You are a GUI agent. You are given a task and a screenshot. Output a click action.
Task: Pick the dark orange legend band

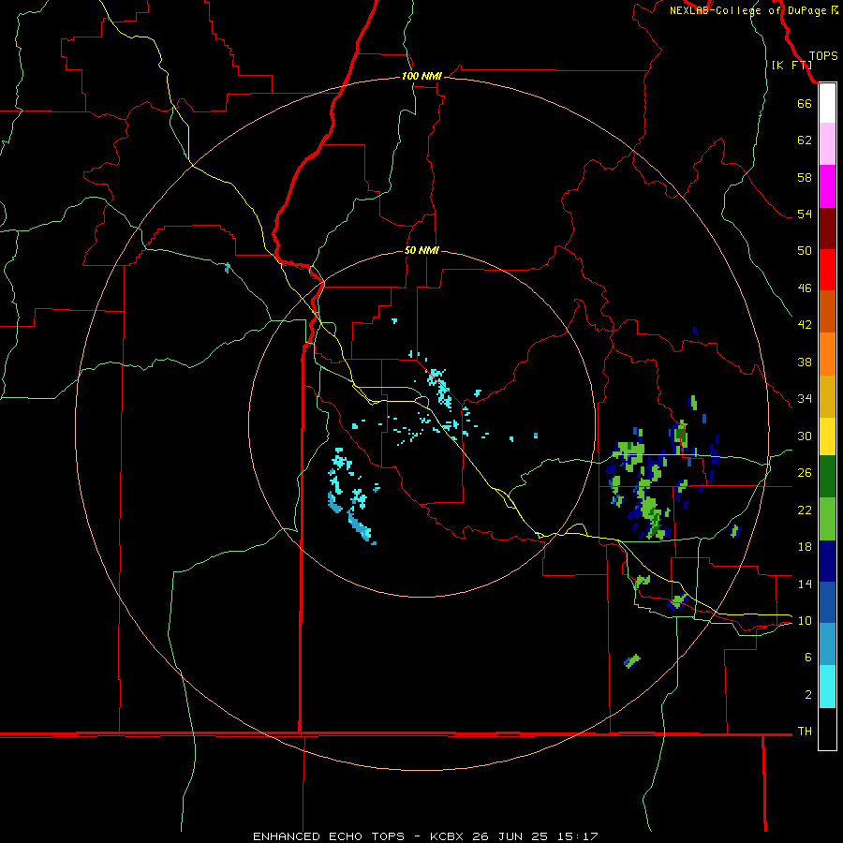click(827, 311)
